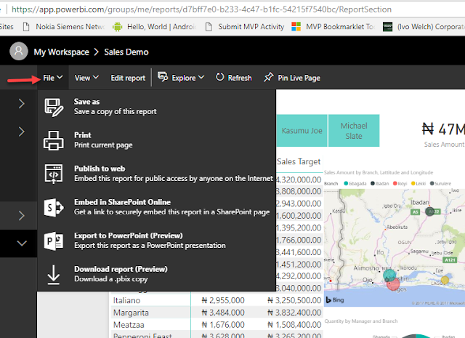Click the Ikoyi legend color dot
The image size is (465, 338).
tap(395, 183)
